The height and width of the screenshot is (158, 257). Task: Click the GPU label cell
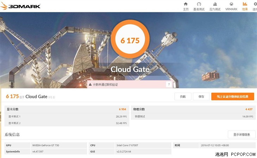pyautogui.click(x=17, y=145)
